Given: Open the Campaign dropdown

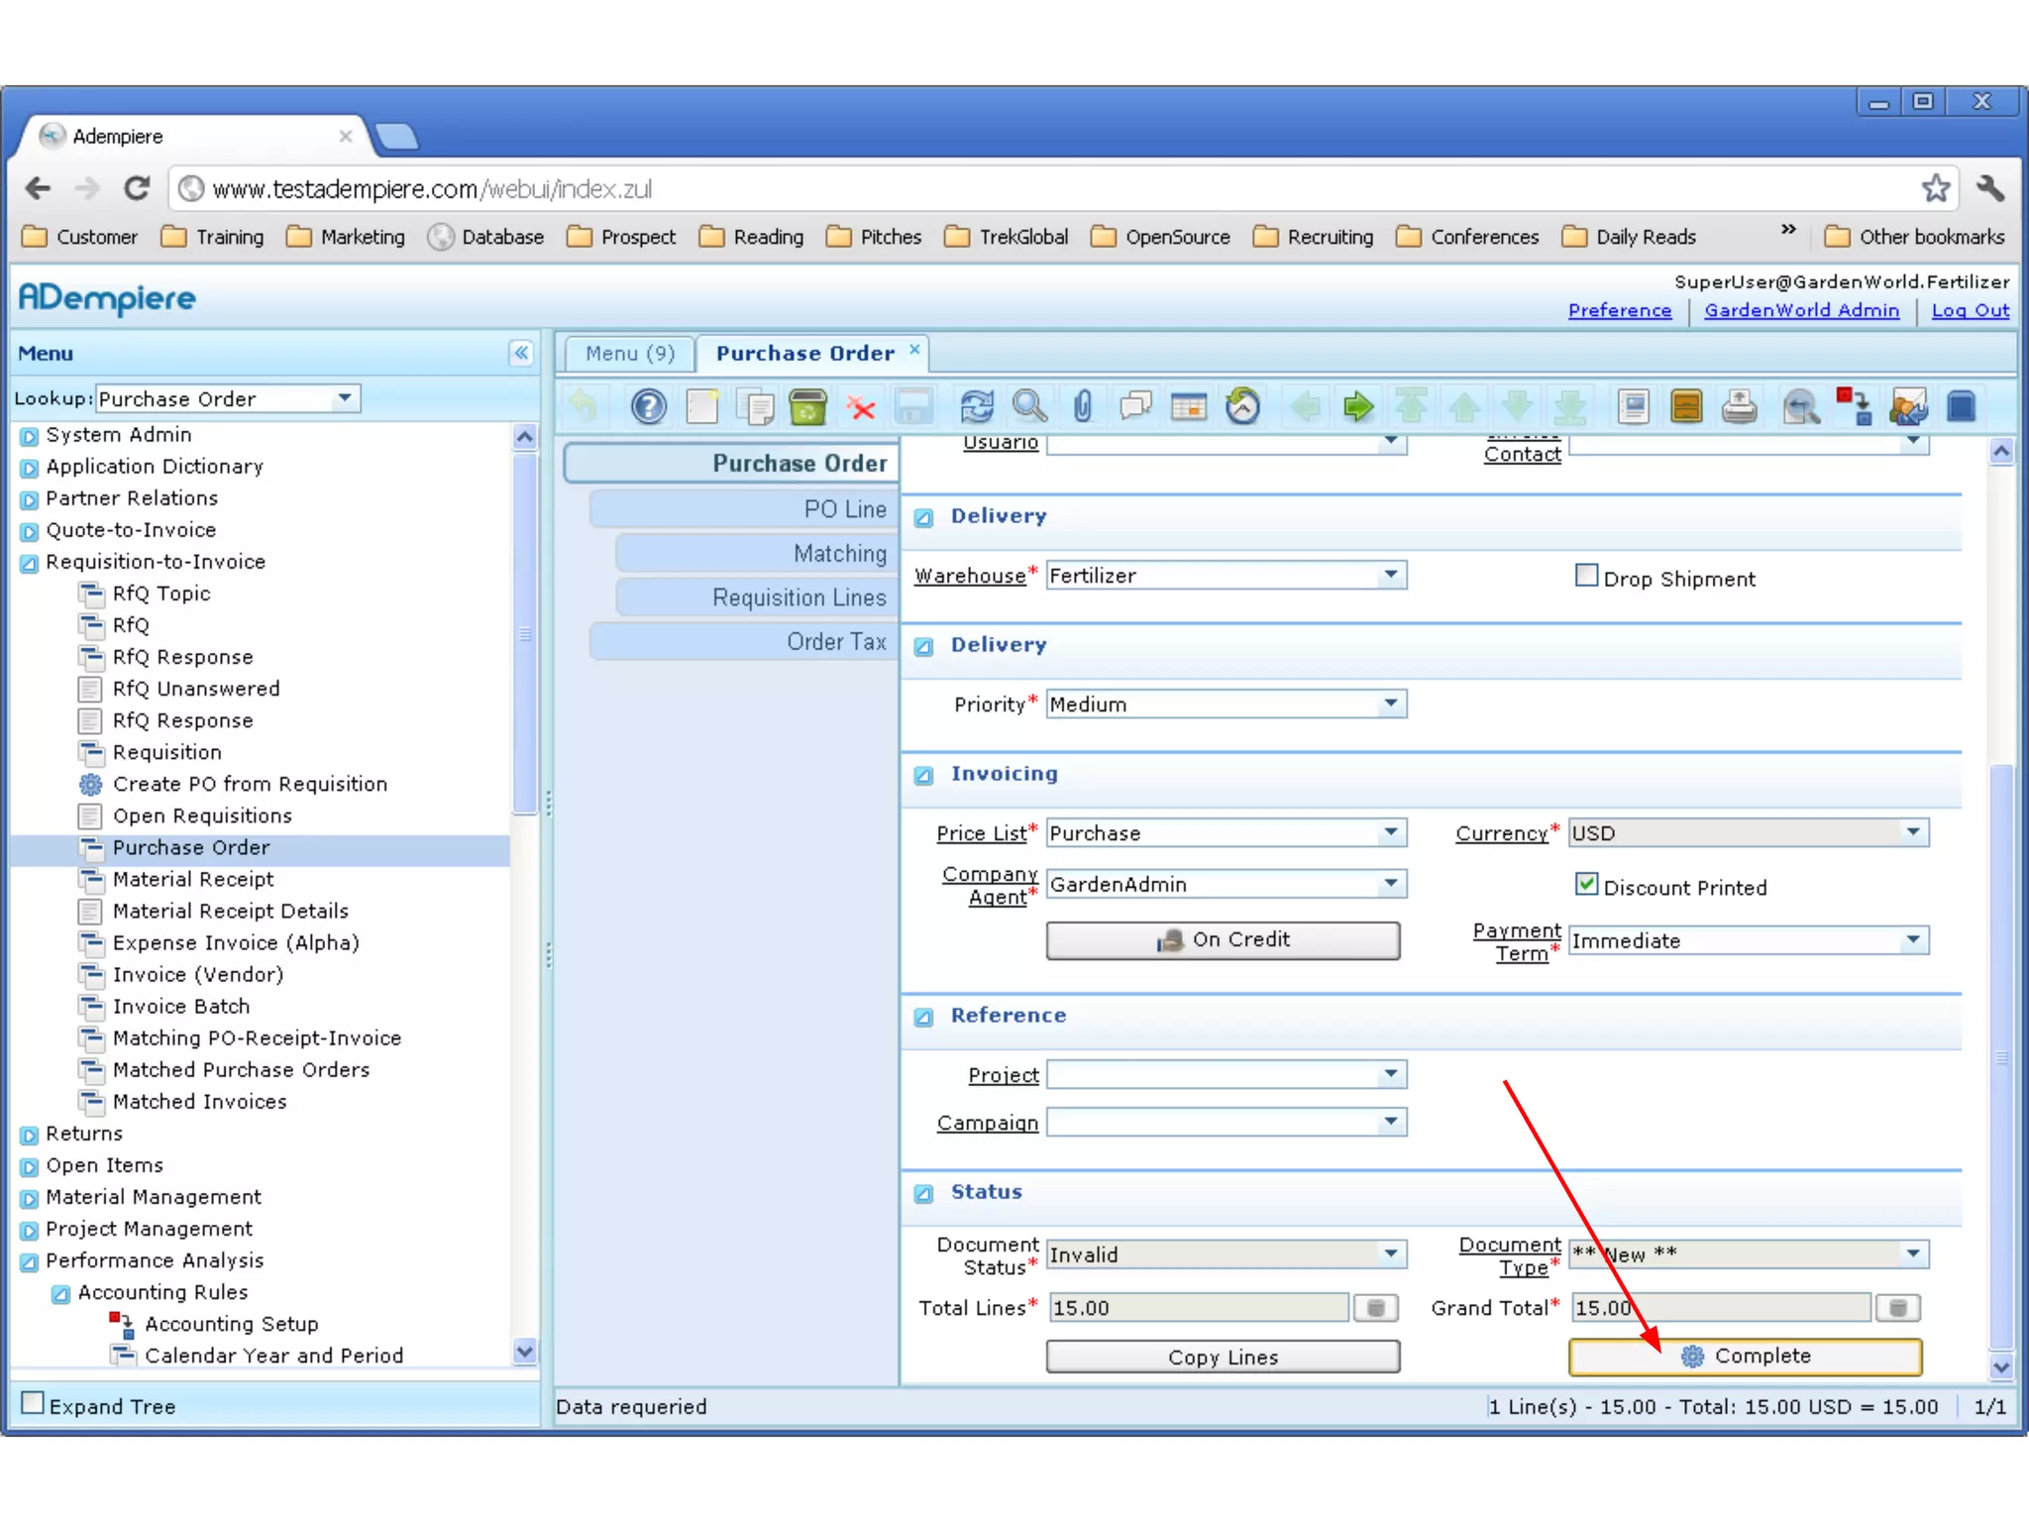Looking at the screenshot, I should coord(1391,1122).
